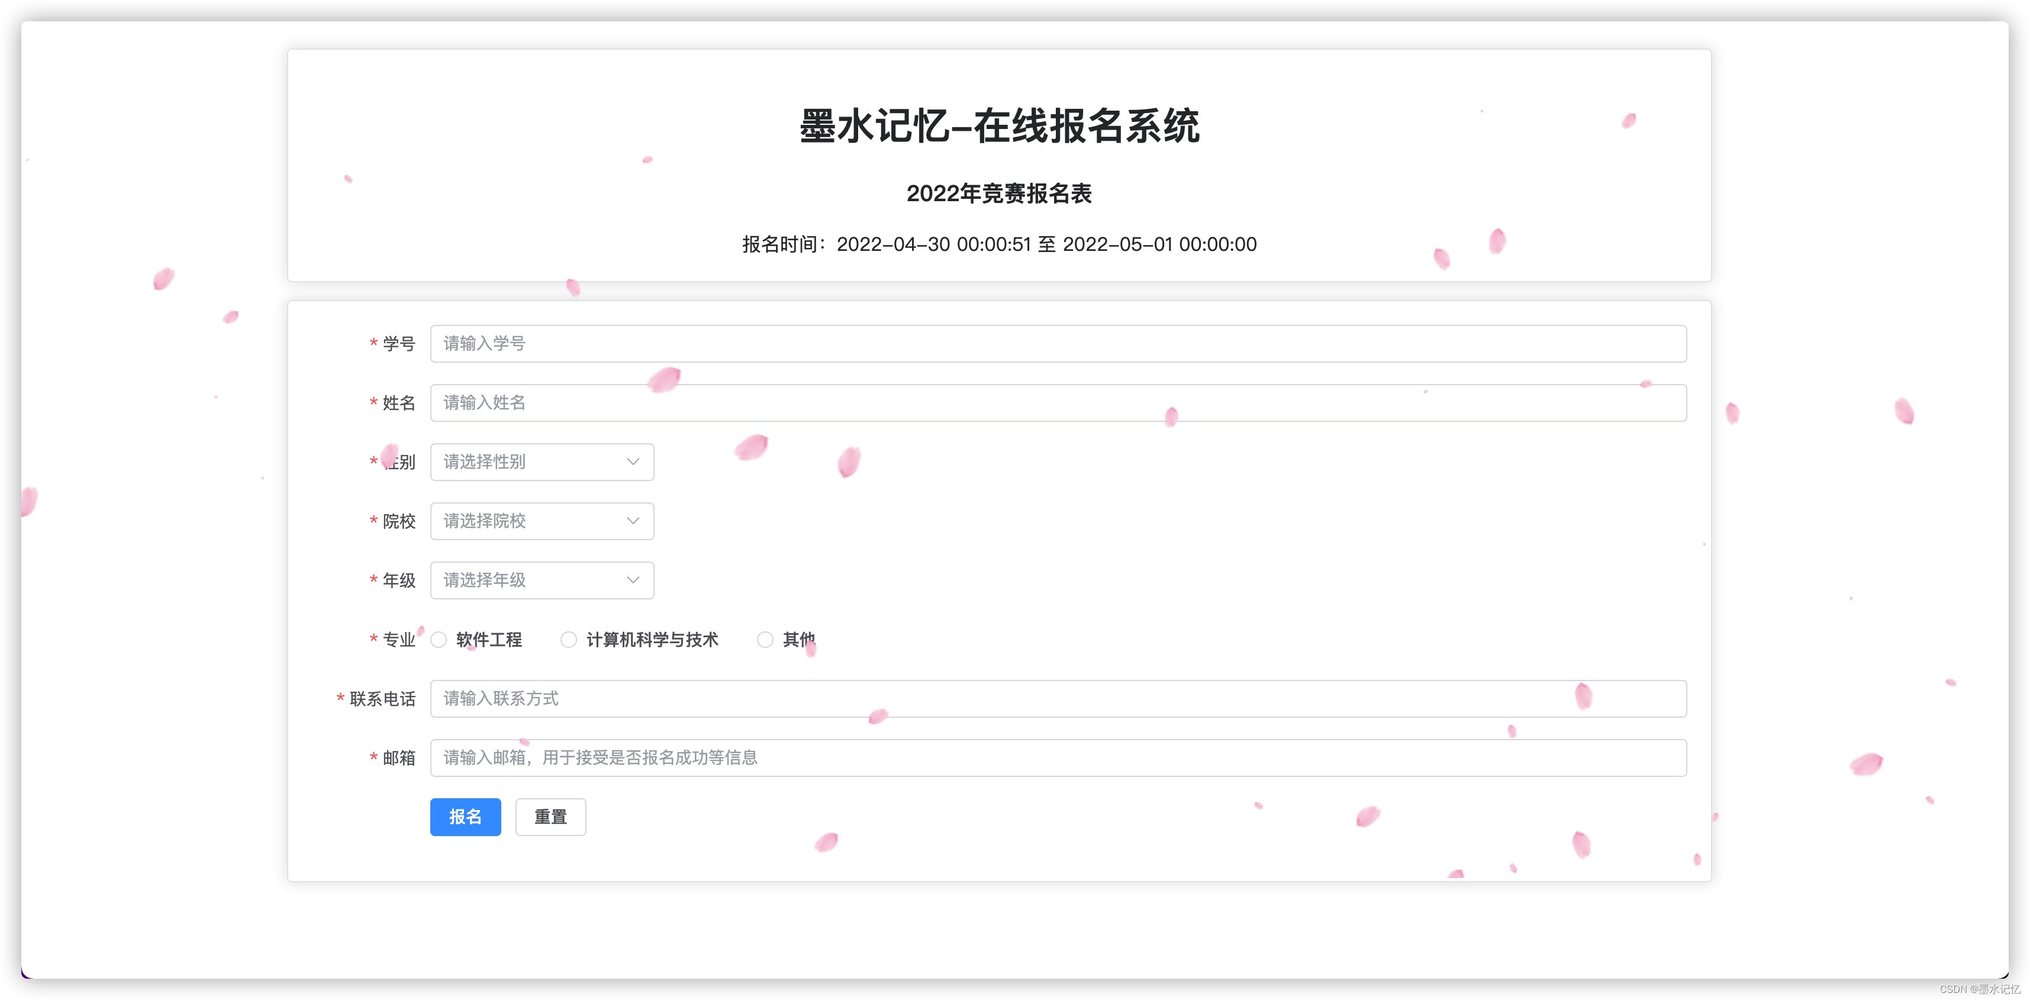Focus the 联系电话 input box
Viewport: 2030px width, 1000px height.
click(x=1058, y=699)
